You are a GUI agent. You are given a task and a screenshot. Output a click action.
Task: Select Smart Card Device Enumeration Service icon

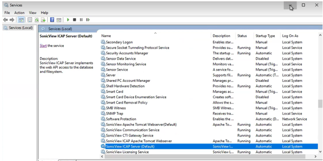[x=103, y=97]
